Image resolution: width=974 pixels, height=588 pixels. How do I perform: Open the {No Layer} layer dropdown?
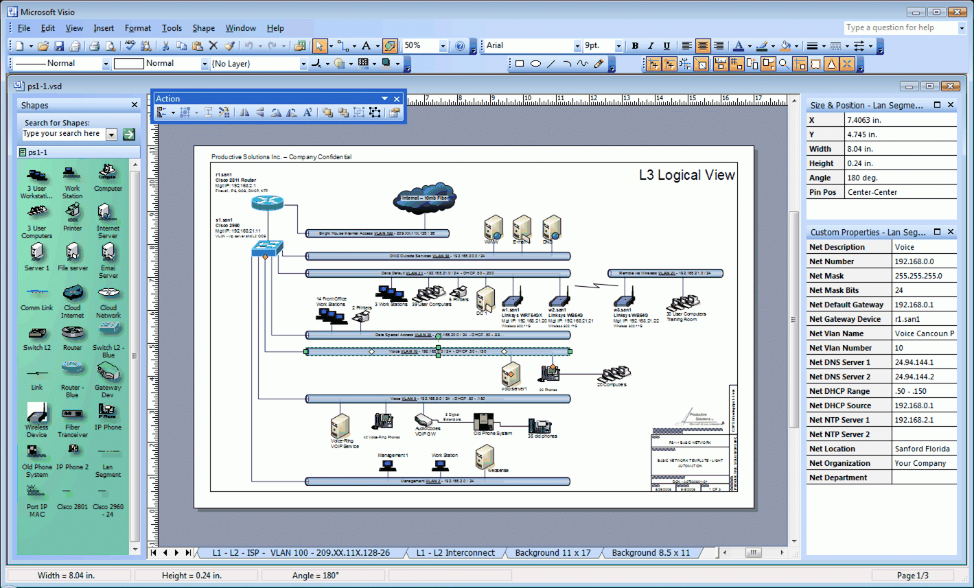click(303, 64)
